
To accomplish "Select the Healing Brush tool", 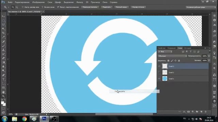I will 3,42.
